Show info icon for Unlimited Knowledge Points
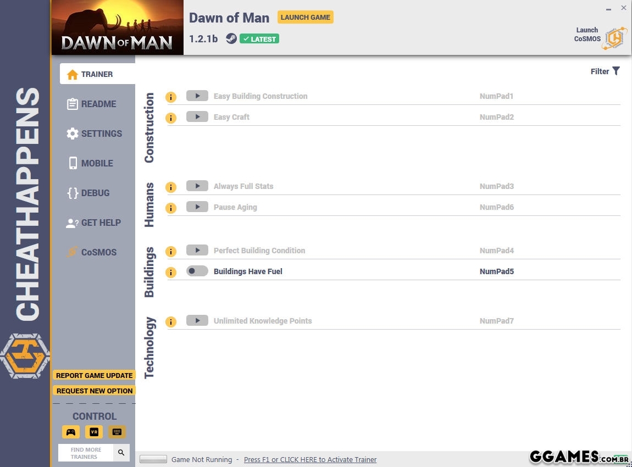The width and height of the screenshot is (632, 467). [171, 322]
